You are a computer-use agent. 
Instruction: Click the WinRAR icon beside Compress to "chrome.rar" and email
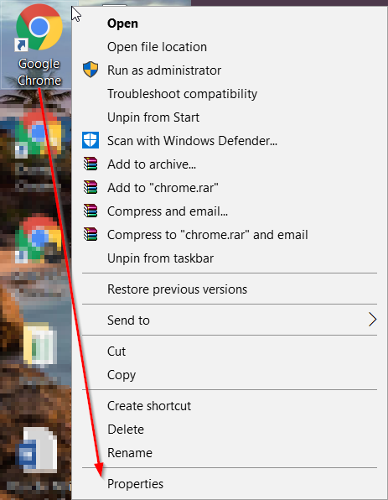pyautogui.click(x=91, y=234)
